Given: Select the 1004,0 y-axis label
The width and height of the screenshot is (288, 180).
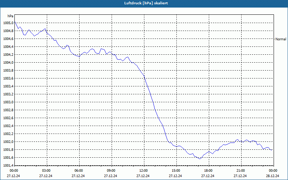Looking at the screenshot, I should (8, 62).
